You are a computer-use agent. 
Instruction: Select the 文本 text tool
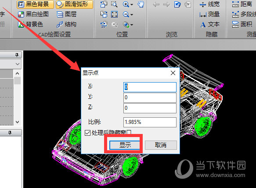click(210, 25)
